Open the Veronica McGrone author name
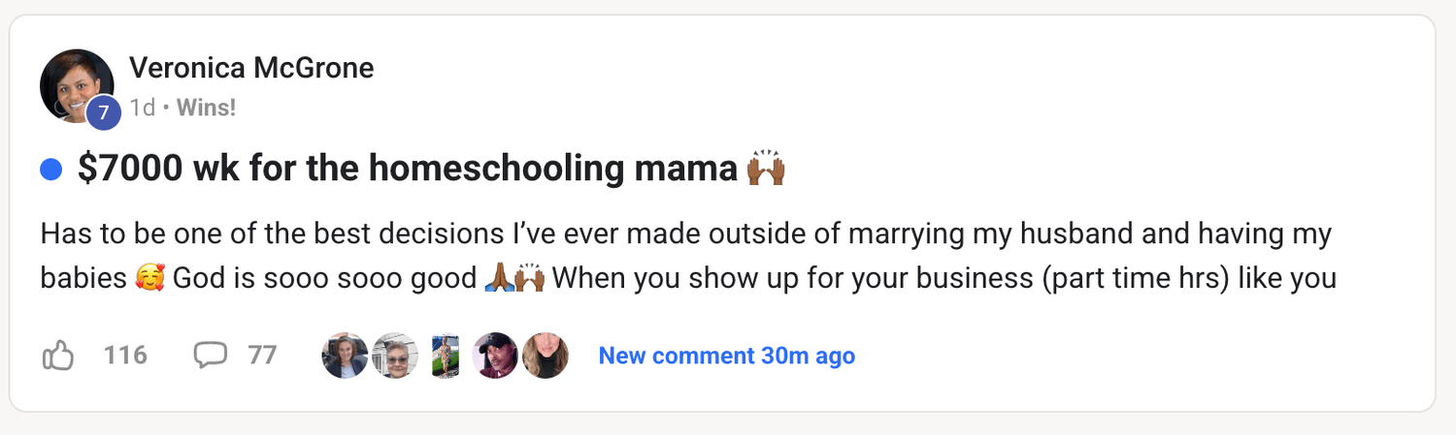The width and height of the screenshot is (1456, 435). click(250, 68)
